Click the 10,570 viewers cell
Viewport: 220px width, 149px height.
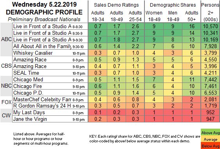210,26
